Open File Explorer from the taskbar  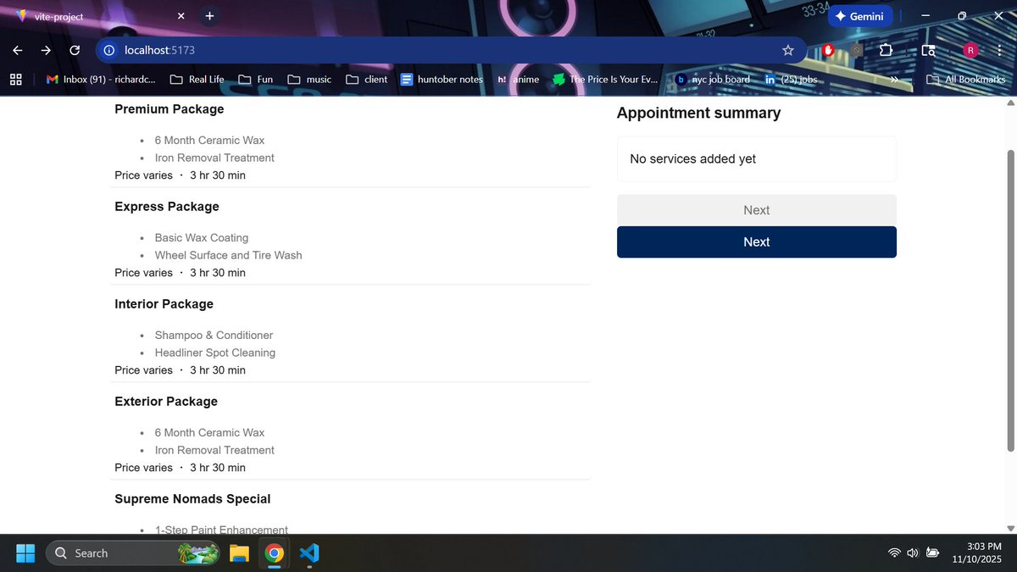239,553
